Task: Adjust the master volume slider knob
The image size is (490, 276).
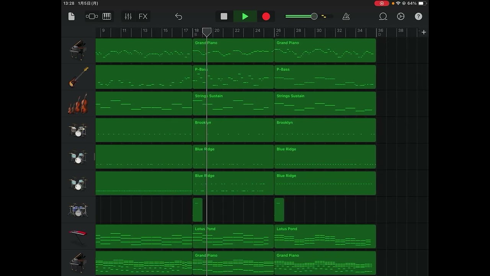Action: coord(314,16)
